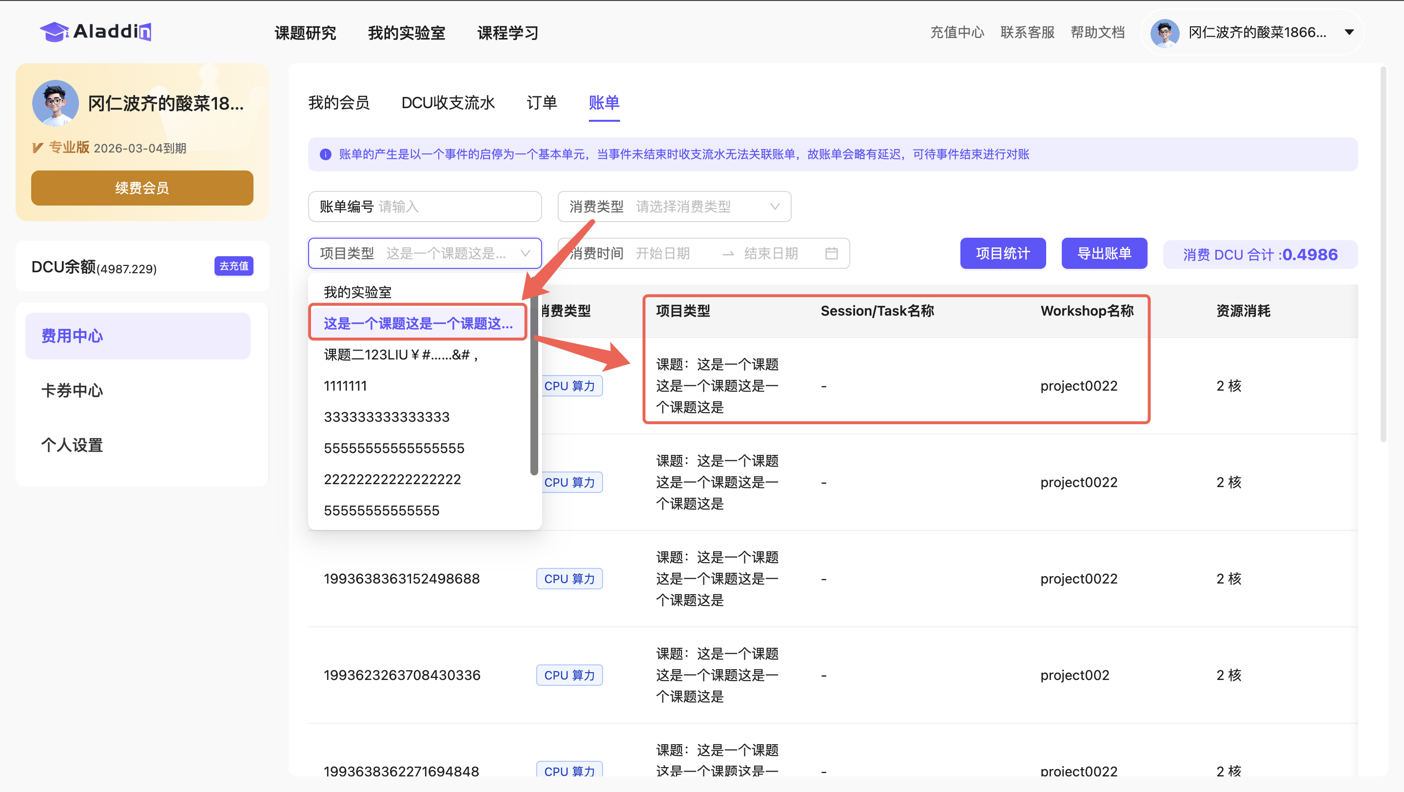Click the 续费会员 button
The height and width of the screenshot is (792, 1404).
coord(142,188)
